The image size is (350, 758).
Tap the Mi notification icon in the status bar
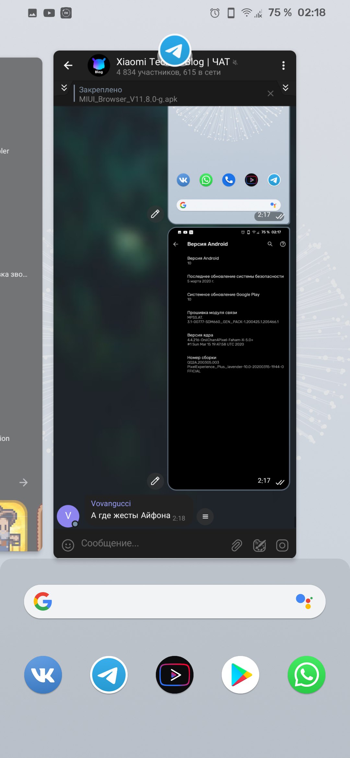point(66,13)
